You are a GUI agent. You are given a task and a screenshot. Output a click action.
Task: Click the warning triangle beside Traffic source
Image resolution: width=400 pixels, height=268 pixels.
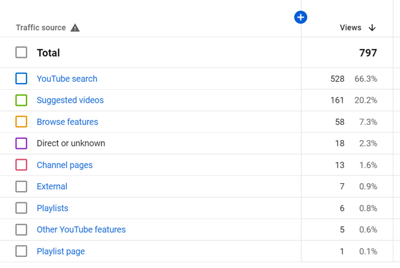[x=75, y=28]
